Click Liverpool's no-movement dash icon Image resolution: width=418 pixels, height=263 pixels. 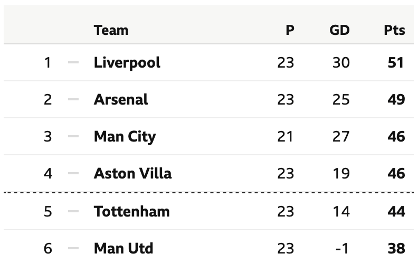coord(73,62)
